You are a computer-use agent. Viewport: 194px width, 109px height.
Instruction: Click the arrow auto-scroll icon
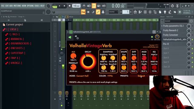pos(88,12)
